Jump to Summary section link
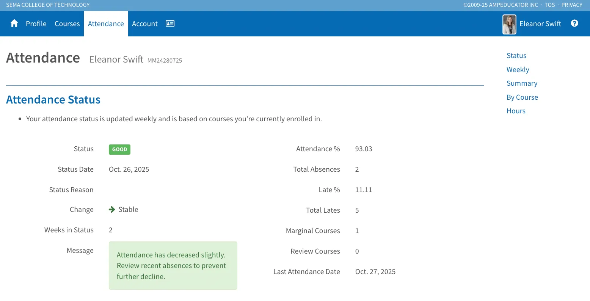 (x=522, y=83)
